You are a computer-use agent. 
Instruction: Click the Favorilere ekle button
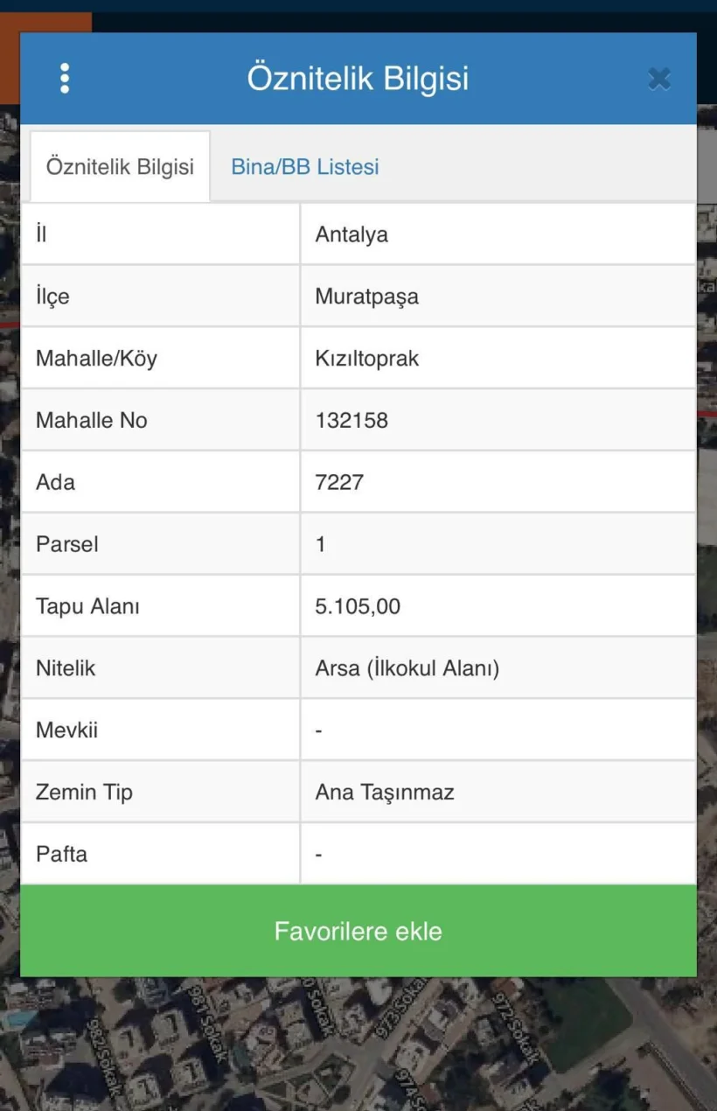tap(358, 931)
